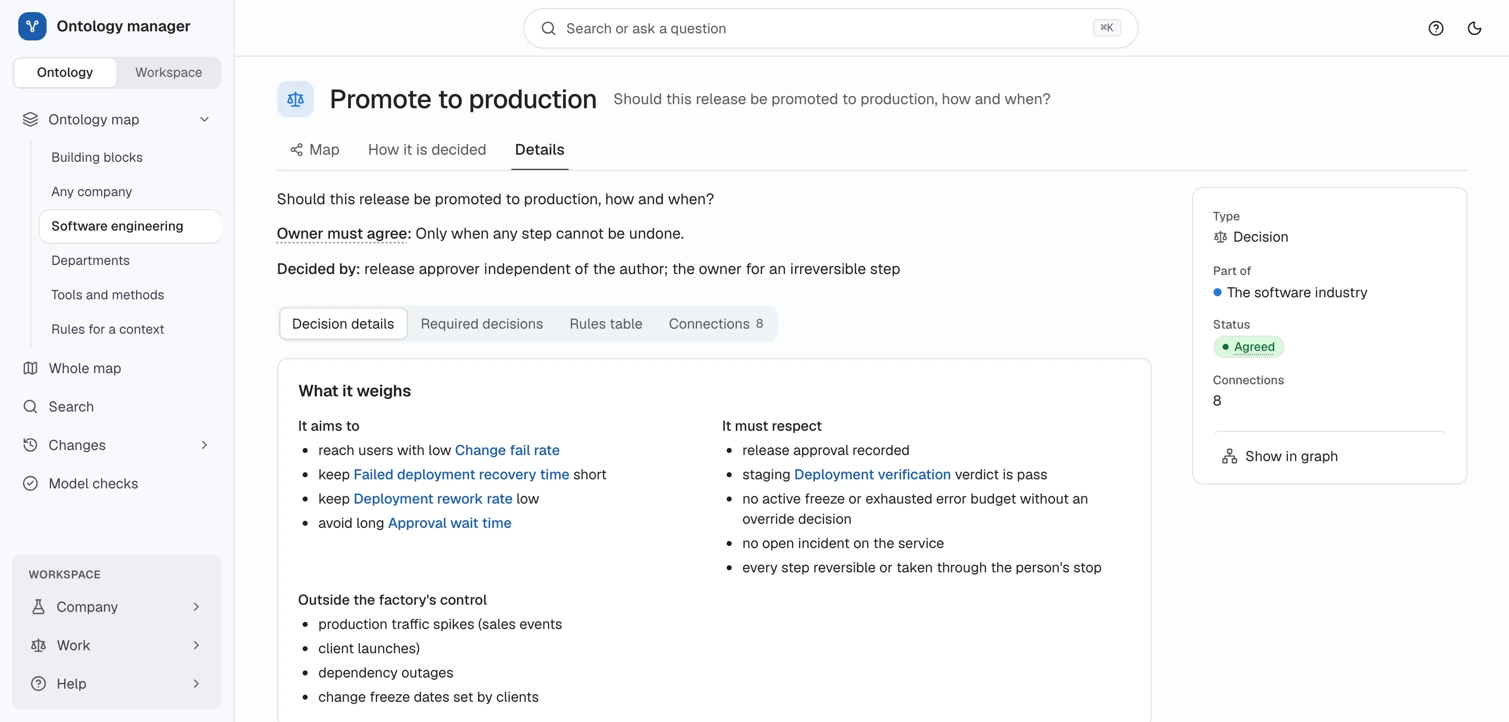Click the Model checks checkmark icon
Screen dimensions: 1509x722
click(30, 483)
